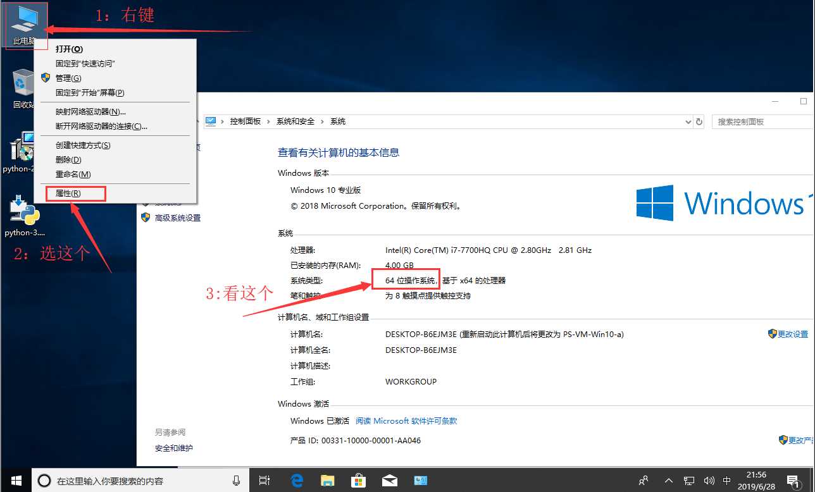Click computer name DESKTOP-B6EJM3E in 计算机名 row
This screenshot has width=815, height=492.
point(421,334)
